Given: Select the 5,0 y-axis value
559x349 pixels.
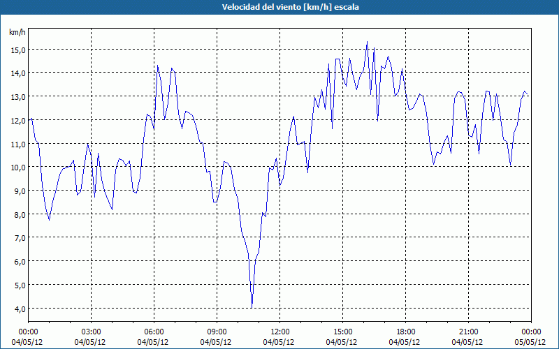Looking at the screenshot, I should [20, 285].
